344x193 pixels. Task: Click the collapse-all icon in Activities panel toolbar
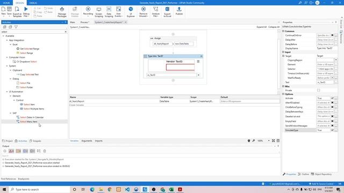pyautogui.click(x=10, y=27)
